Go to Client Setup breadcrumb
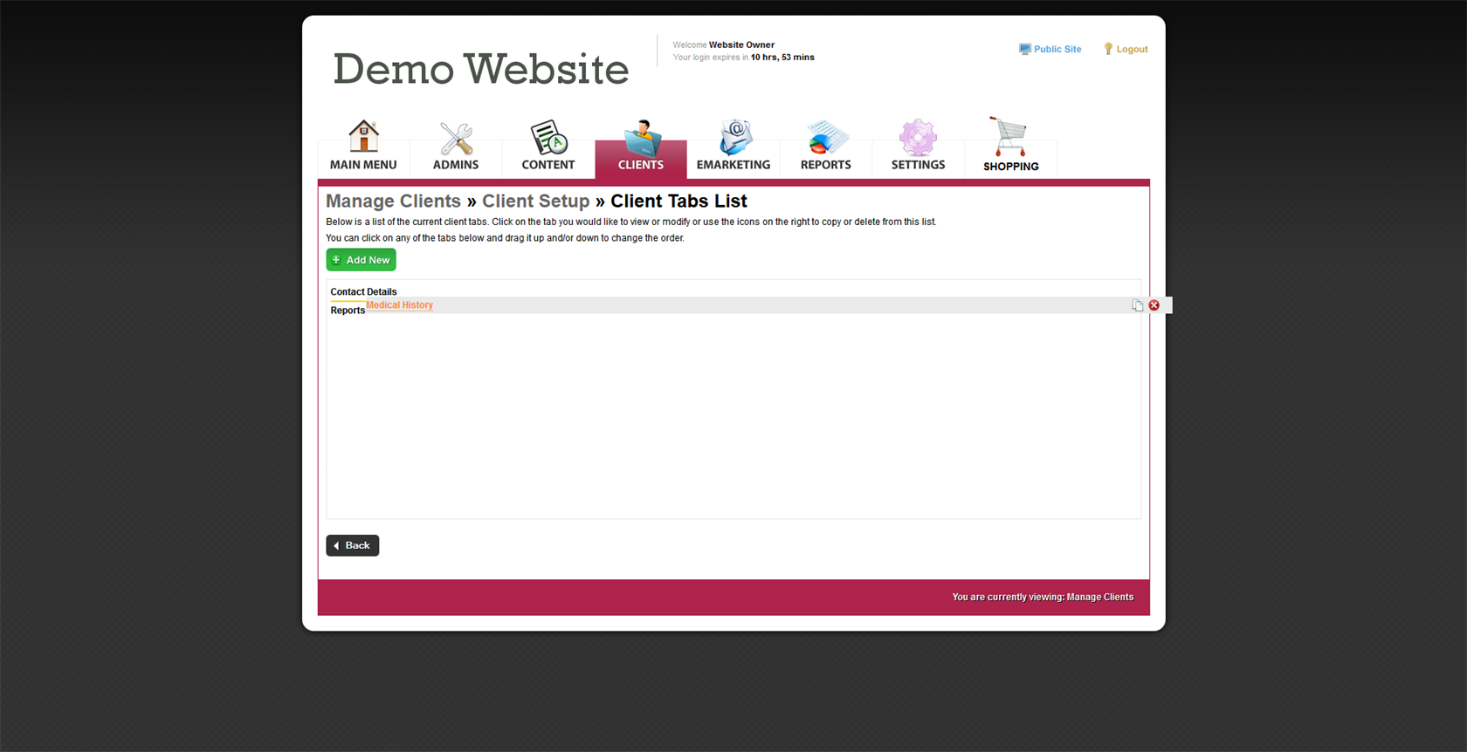This screenshot has width=1467, height=752. (535, 202)
